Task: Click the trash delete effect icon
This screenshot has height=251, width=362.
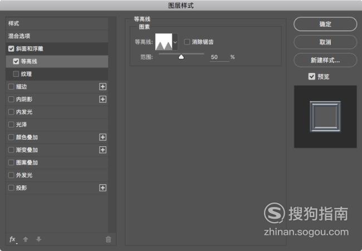Action: pyautogui.click(x=108, y=239)
